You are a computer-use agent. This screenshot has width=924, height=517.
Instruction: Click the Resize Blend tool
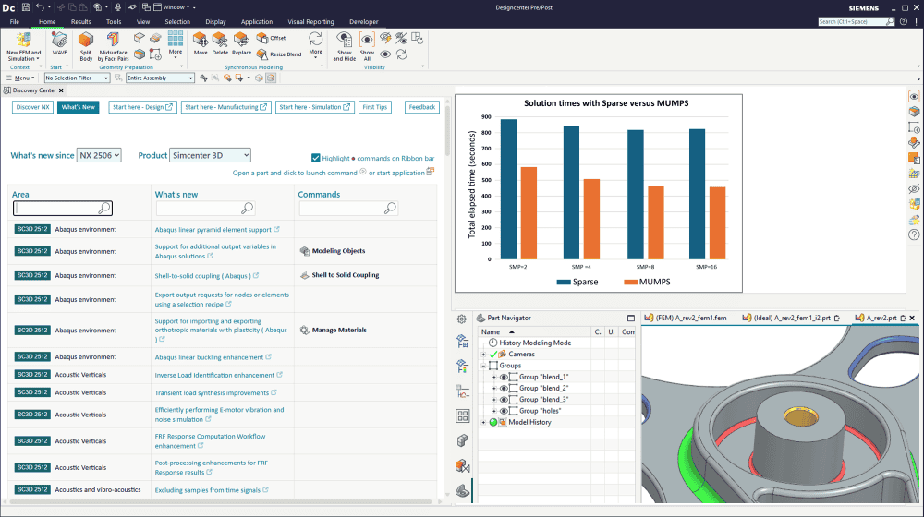tap(274, 54)
